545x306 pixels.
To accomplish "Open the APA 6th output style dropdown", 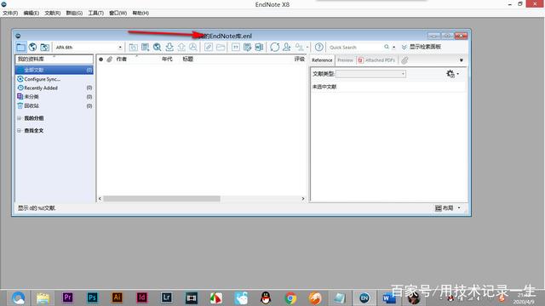I will point(89,48).
